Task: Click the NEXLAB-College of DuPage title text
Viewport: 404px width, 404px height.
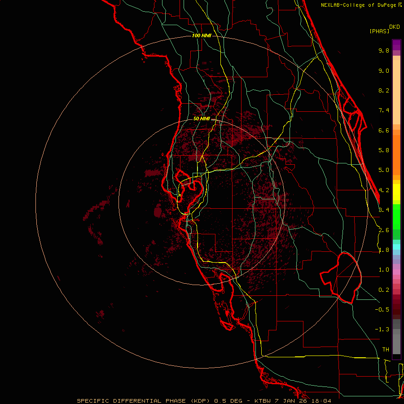Action: (x=358, y=5)
